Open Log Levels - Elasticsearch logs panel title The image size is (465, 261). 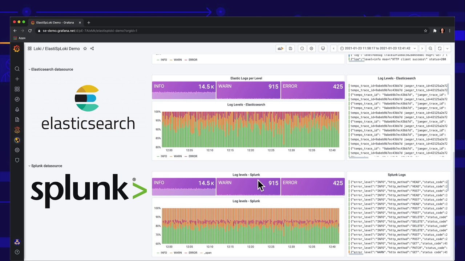396,78
